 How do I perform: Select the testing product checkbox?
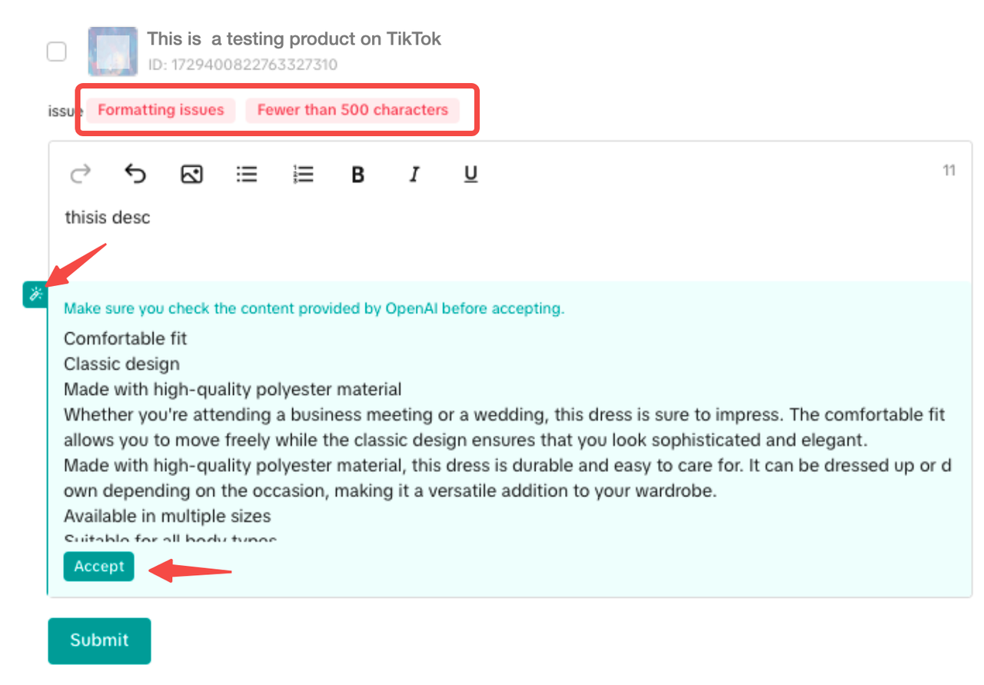pyautogui.click(x=56, y=52)
